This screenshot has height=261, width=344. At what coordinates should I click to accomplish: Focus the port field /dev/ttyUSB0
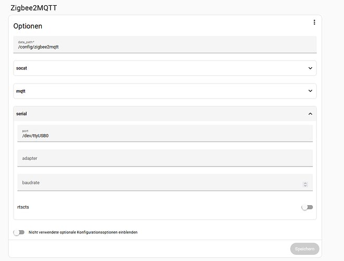point(165,133)
